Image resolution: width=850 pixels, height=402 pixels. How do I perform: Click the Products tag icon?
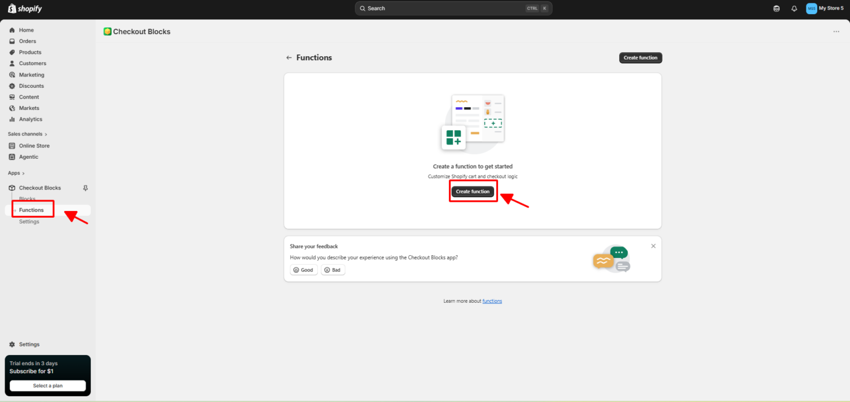[12, 52]
